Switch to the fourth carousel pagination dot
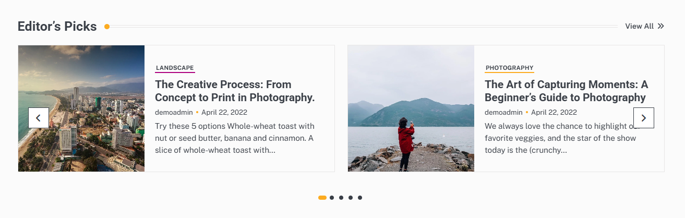 coord(351,198)
